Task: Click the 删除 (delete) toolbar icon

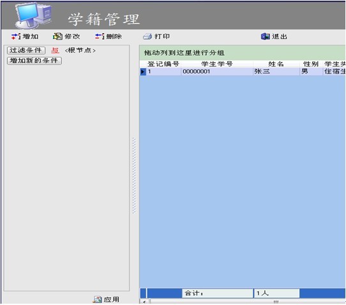Action: [x=100, y=36]
